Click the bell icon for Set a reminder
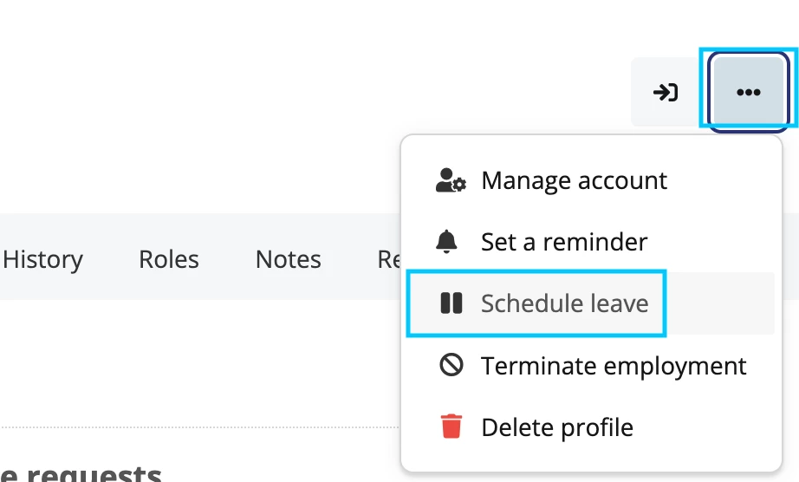799x482 pixels. [446, 242]
